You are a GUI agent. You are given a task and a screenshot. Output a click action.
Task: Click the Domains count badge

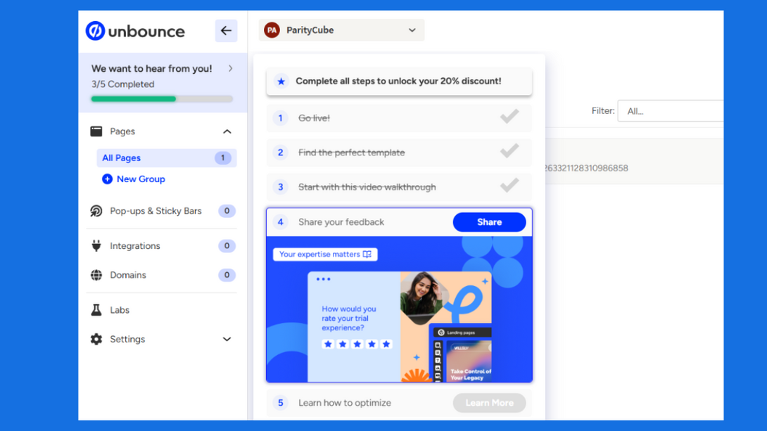tap(227, 275)
